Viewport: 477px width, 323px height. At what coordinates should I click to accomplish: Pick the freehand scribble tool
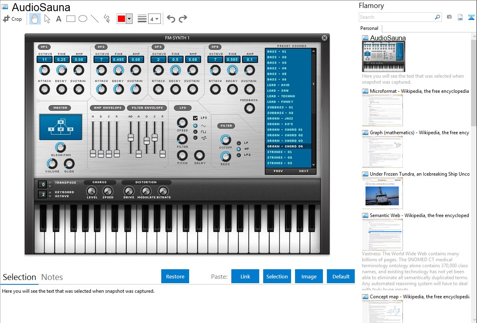107,19
